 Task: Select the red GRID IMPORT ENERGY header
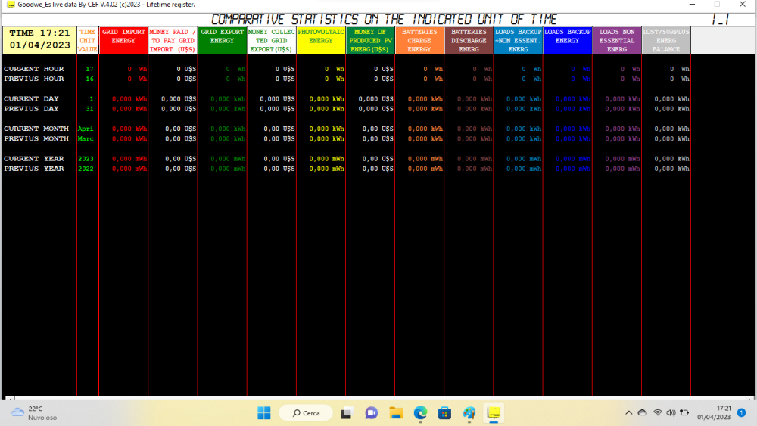tap(123, 40)
